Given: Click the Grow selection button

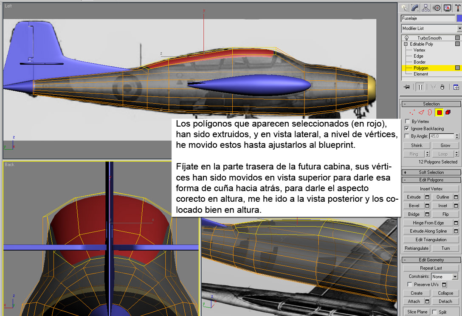Looking at the screenshot, I should (x=445, y=145).
